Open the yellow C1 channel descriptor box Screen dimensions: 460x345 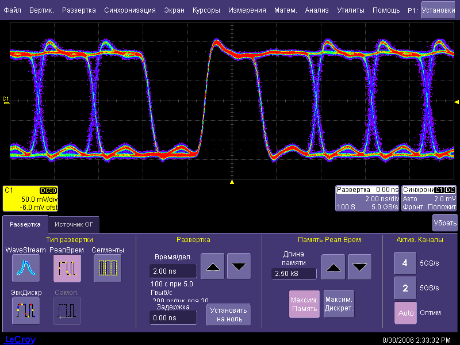click(30, 198)
